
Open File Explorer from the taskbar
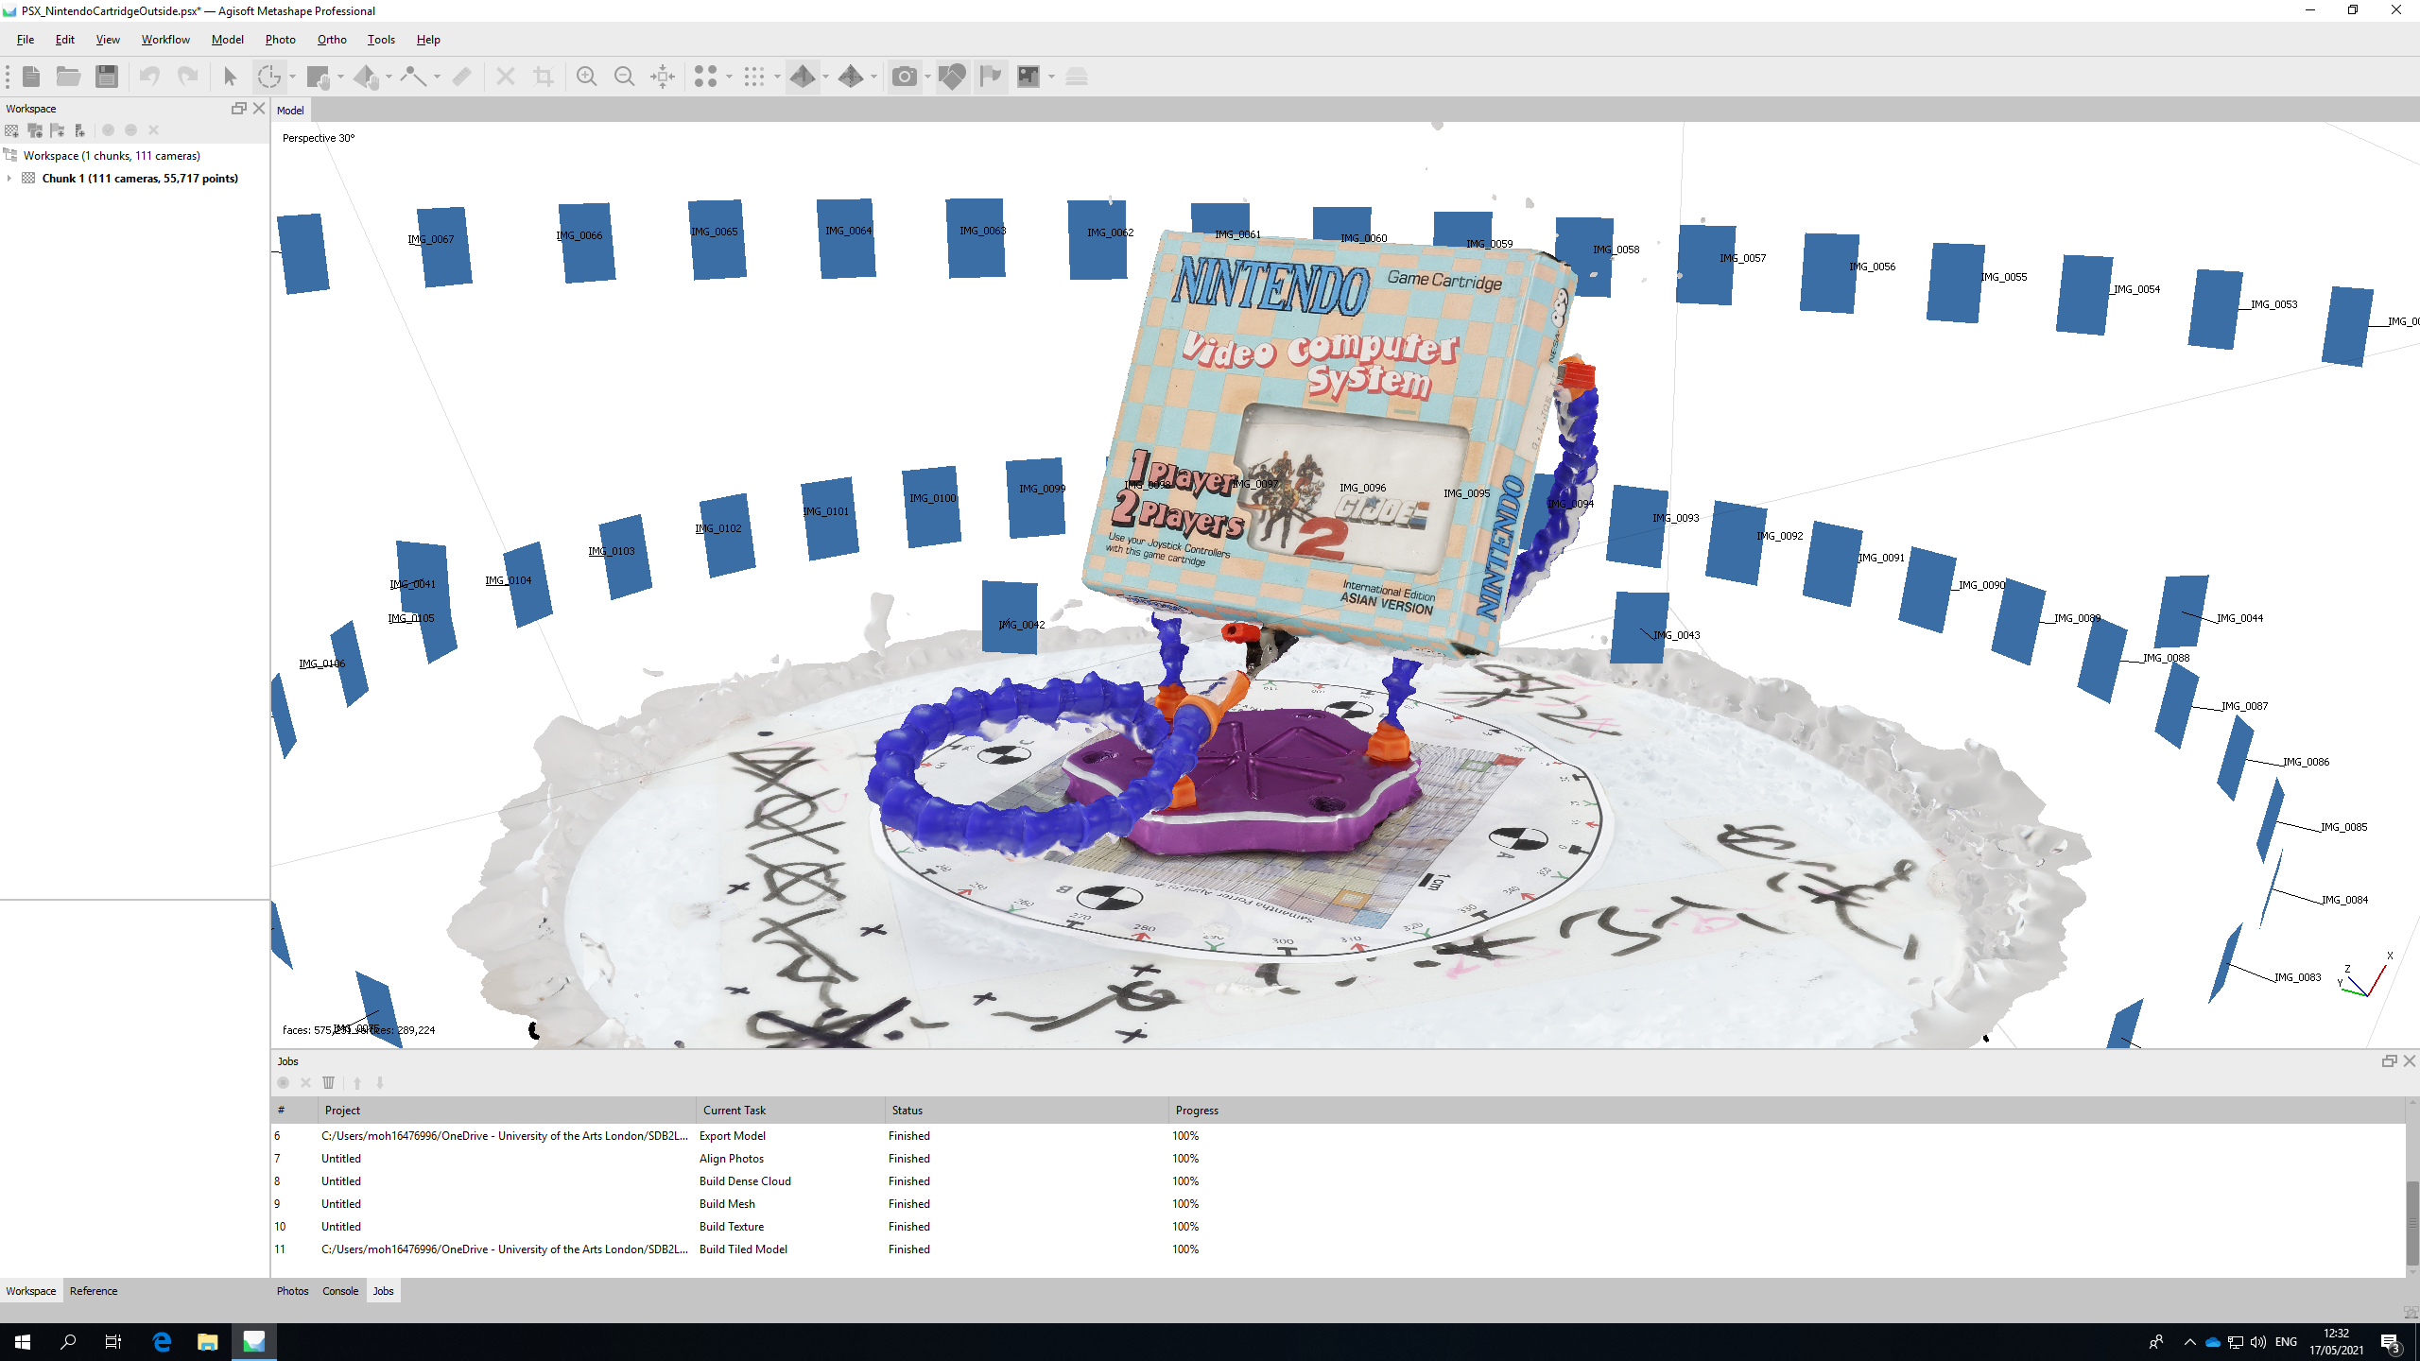point(207,1342)
